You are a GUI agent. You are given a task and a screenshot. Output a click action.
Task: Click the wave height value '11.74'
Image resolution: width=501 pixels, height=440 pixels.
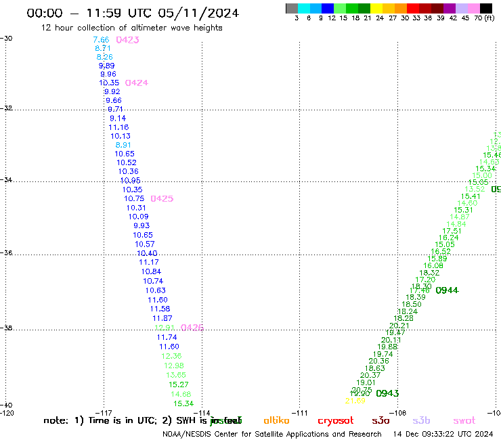point(167,337)
